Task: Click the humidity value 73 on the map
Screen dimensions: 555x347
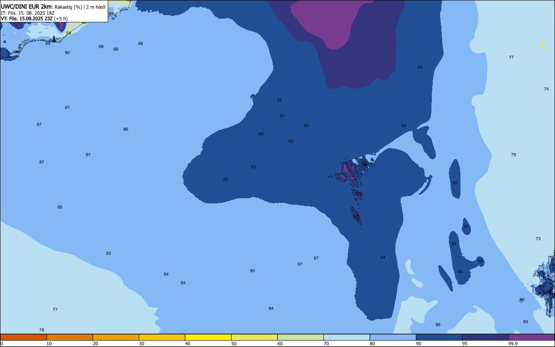Action: click(x=538, y=239)
